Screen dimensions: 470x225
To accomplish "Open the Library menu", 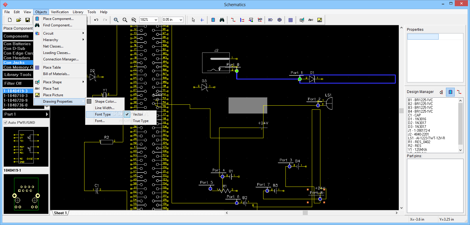I will (78, 12).
